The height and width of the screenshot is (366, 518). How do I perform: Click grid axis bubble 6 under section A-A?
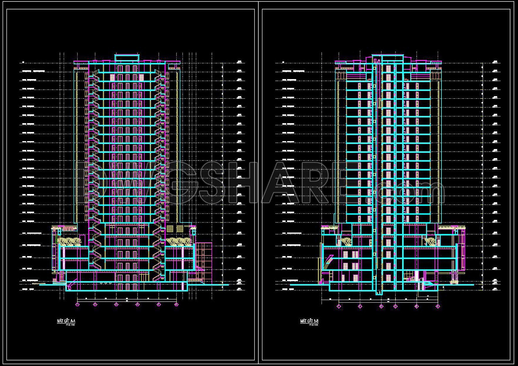[x=176, y=305]
